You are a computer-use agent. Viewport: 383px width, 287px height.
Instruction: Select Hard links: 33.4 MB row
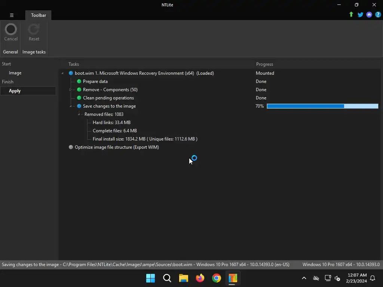click(x=111, y=123)
